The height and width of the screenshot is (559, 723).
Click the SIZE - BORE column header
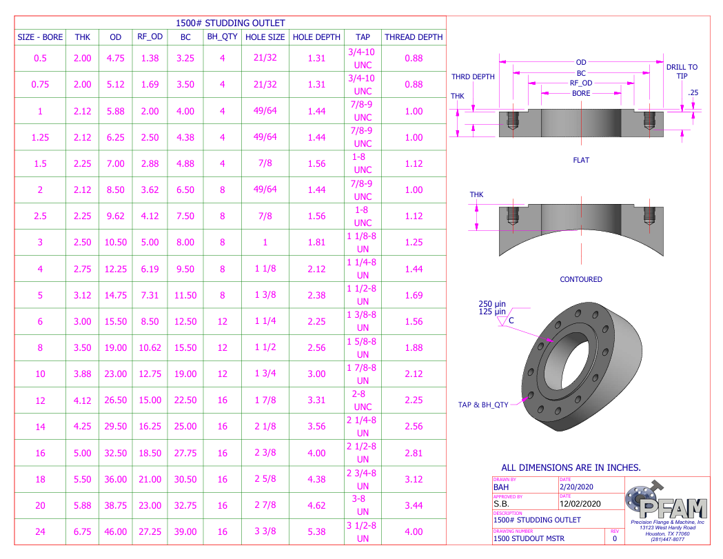(40, 37)
